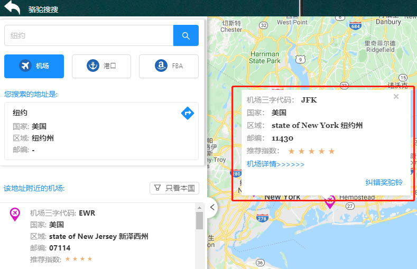
Task: Toggle the 只看本国 filter
Action: [174, 188]
